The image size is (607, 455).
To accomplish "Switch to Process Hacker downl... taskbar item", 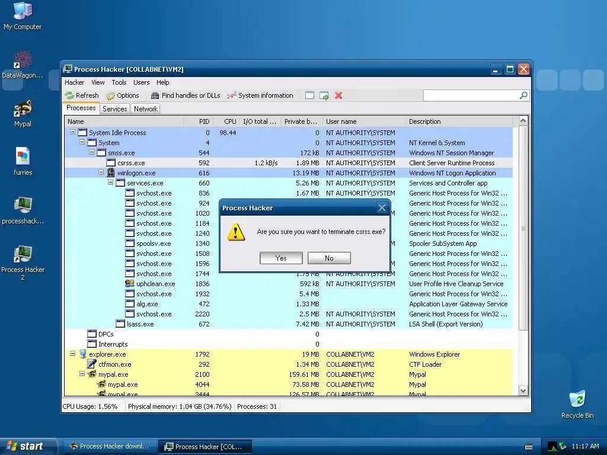I will [x=110, y=446].
